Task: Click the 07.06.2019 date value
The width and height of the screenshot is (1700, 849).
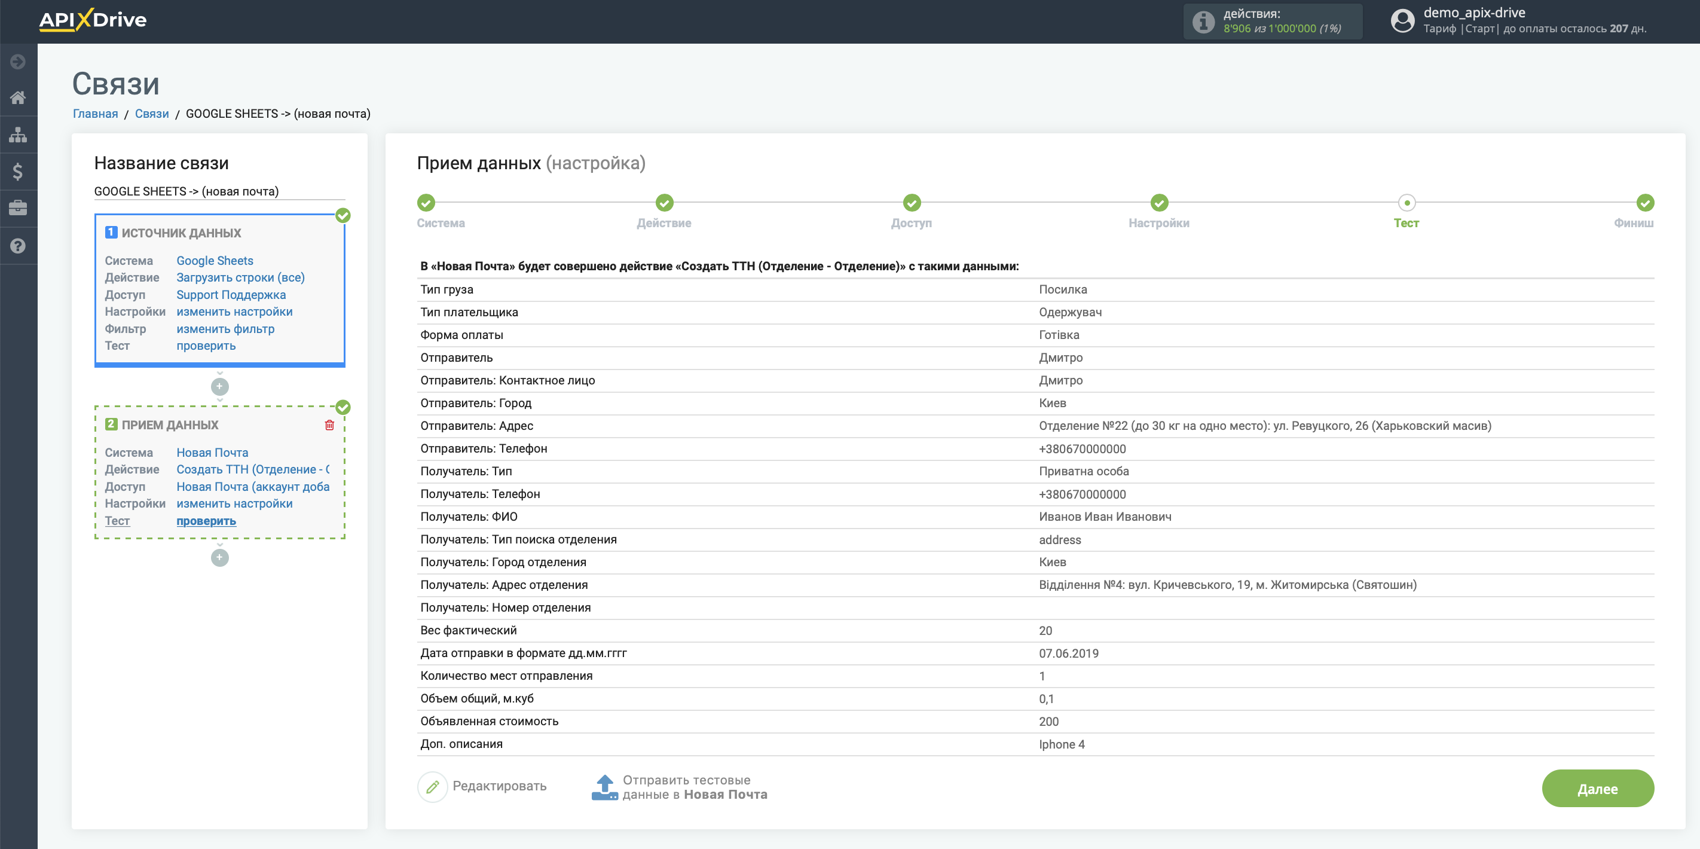Action: point(1068,653)
